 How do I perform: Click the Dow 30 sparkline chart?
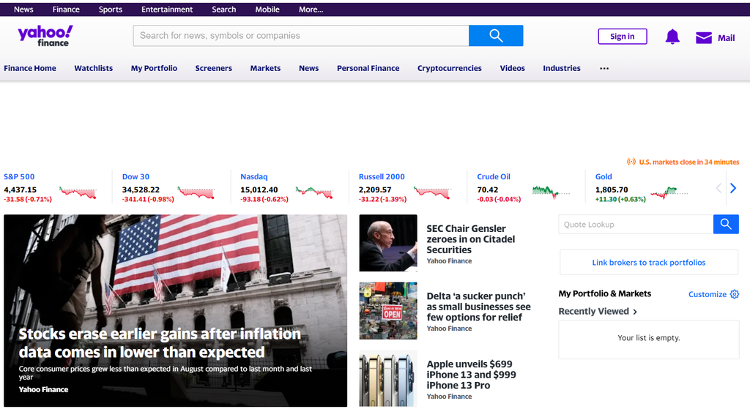196,192
